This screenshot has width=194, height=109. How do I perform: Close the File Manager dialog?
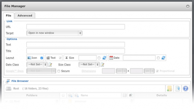point(188,6)
